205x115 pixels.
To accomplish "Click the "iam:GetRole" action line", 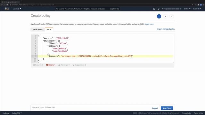I will tap(60, 49).
